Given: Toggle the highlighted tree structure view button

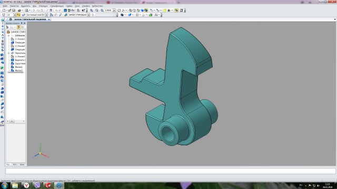Looking at the screenshot, I should (18, 27).
